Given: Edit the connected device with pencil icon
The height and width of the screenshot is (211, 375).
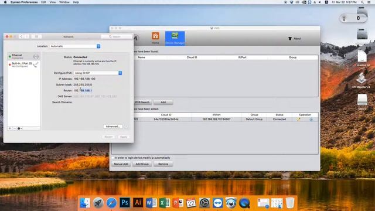Looking at the screenshot, I should tap(298, 119).
